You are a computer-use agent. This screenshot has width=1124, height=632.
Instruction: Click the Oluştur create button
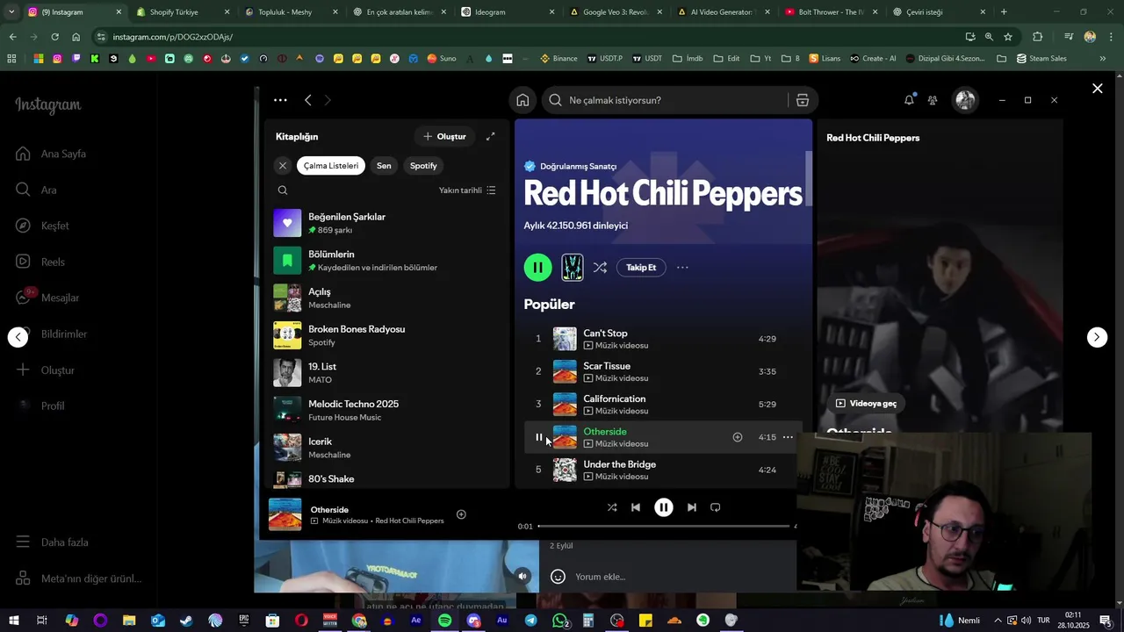coord(445,136)
